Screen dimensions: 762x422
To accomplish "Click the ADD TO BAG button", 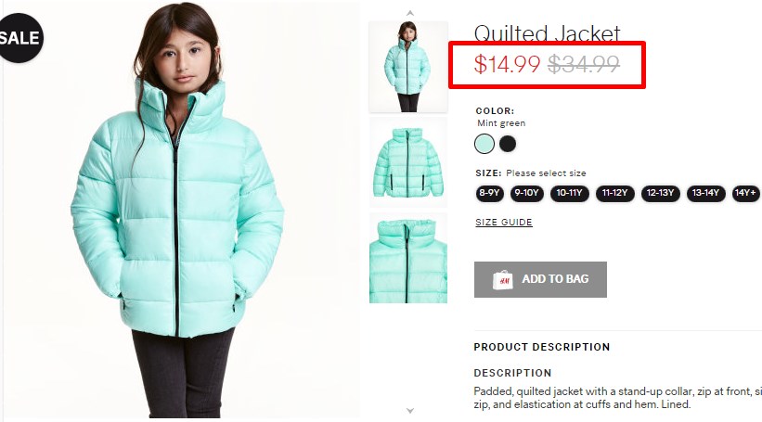I will point(540,280).
